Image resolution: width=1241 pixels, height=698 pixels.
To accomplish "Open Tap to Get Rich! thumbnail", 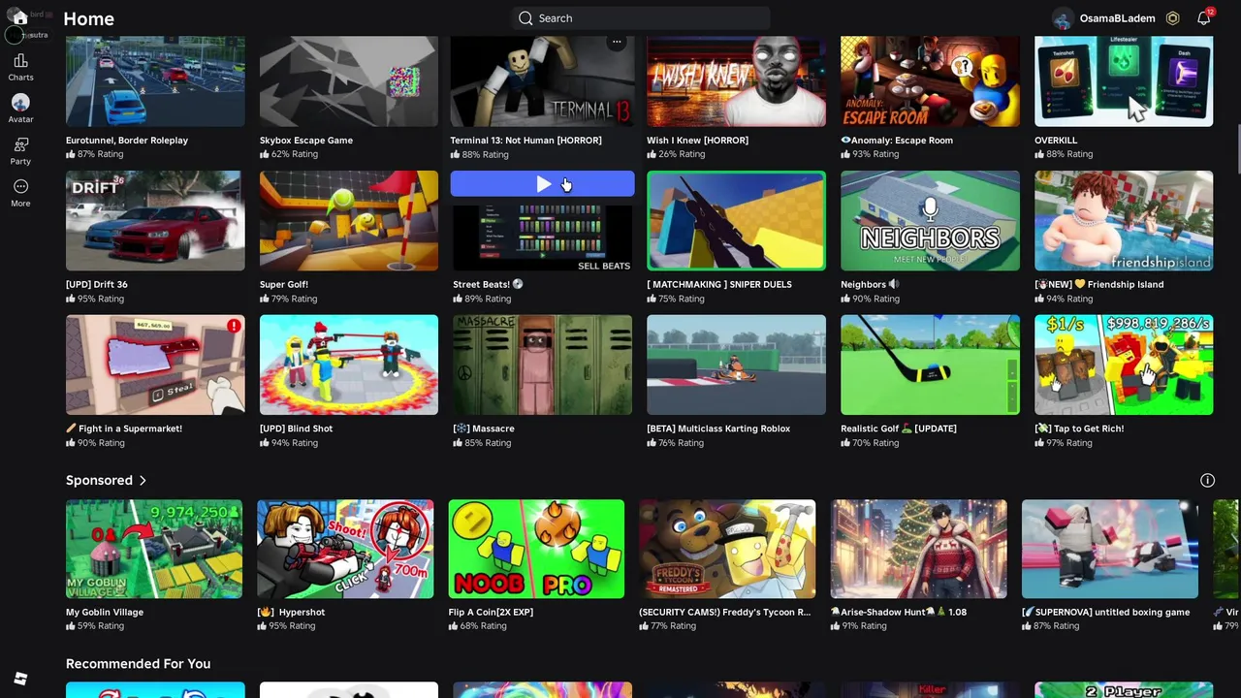I will click(1124, 365).
